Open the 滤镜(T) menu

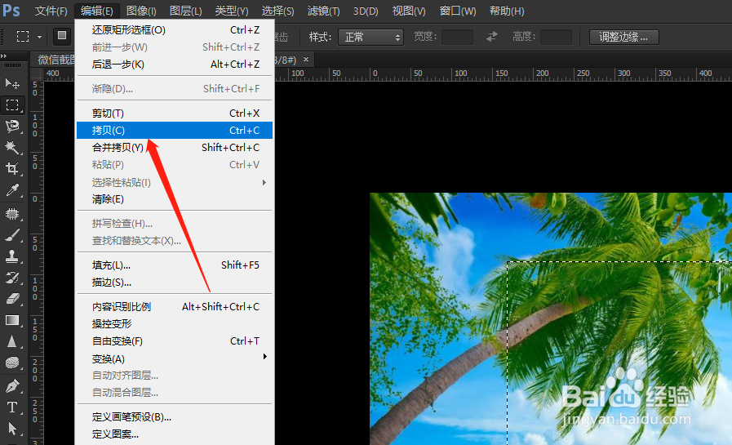point(323,11)
